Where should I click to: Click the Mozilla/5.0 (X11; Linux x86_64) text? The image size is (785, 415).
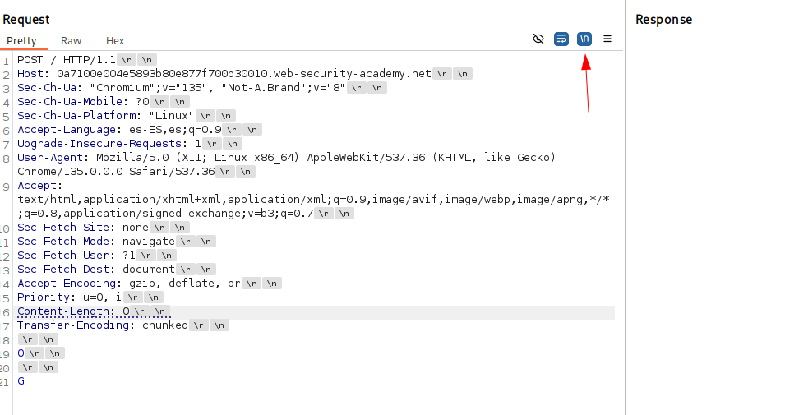pos(198,158)
